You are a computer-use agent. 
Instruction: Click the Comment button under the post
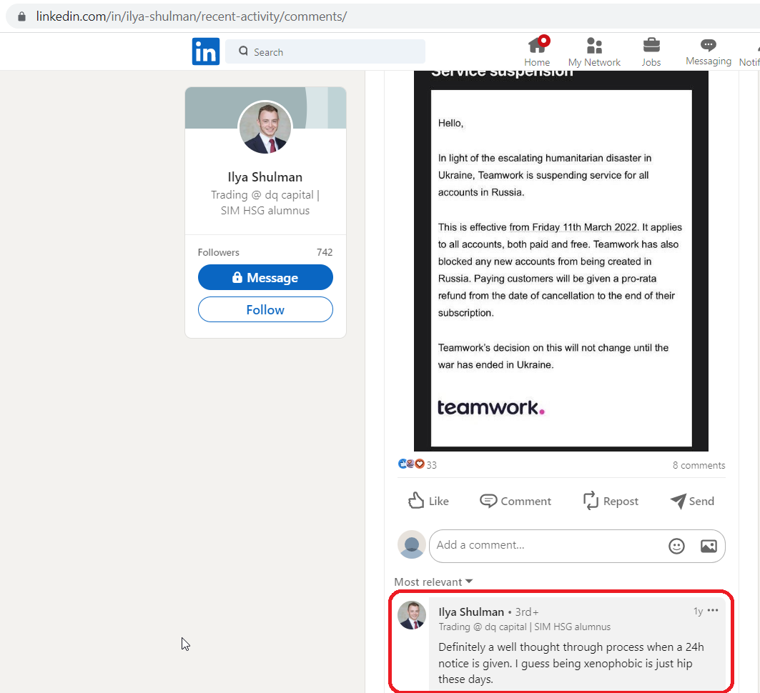click(515, 501)
